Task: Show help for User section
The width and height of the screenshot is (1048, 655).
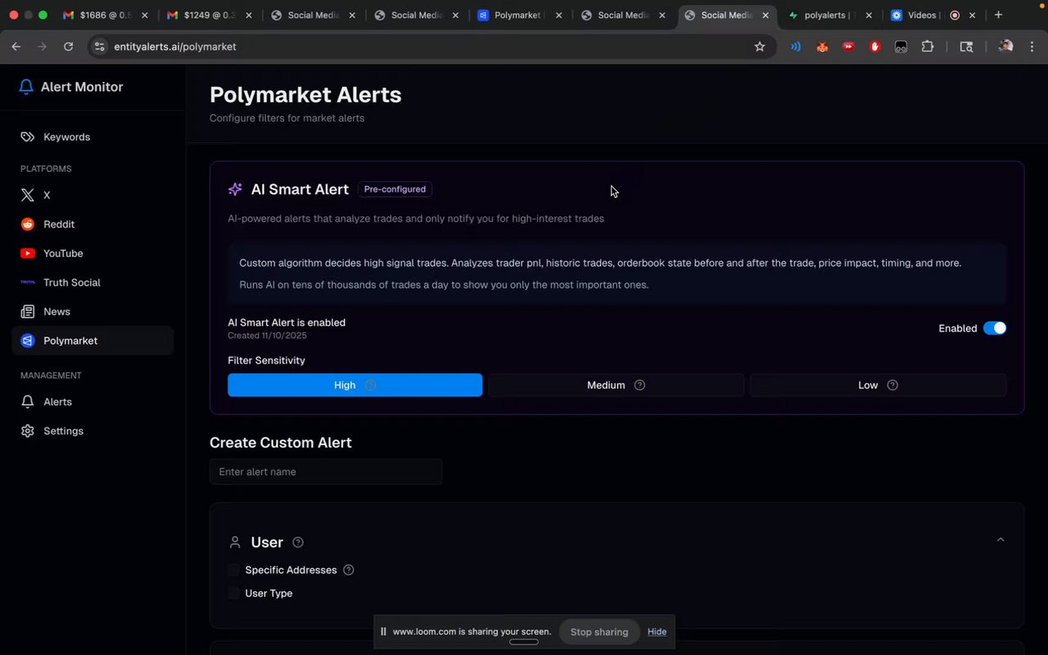Action: [298, 542]
